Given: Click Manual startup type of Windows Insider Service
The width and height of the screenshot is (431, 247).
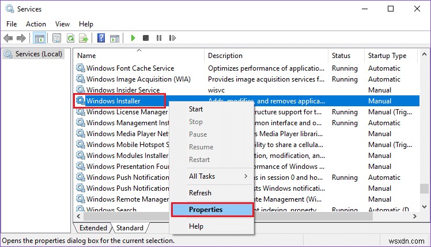Looking at the screenshot, I should click(x=380, y=90).
